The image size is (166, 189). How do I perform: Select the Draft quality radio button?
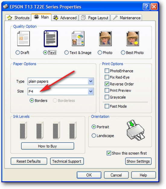tap(18, 53)
